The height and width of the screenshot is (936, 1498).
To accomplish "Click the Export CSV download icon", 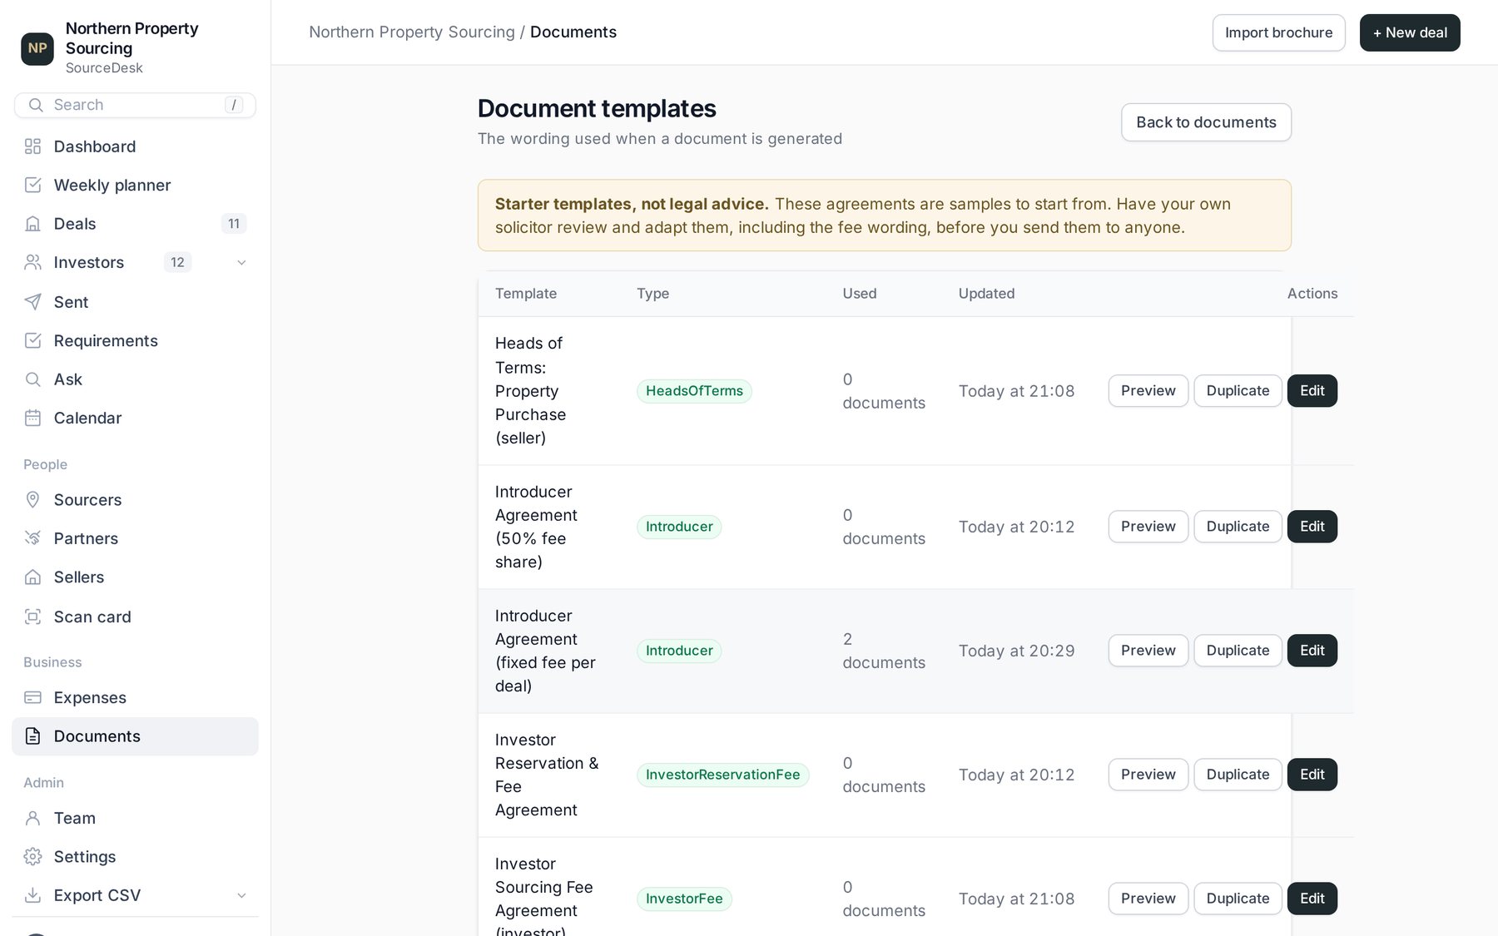I will pos(32,895).
